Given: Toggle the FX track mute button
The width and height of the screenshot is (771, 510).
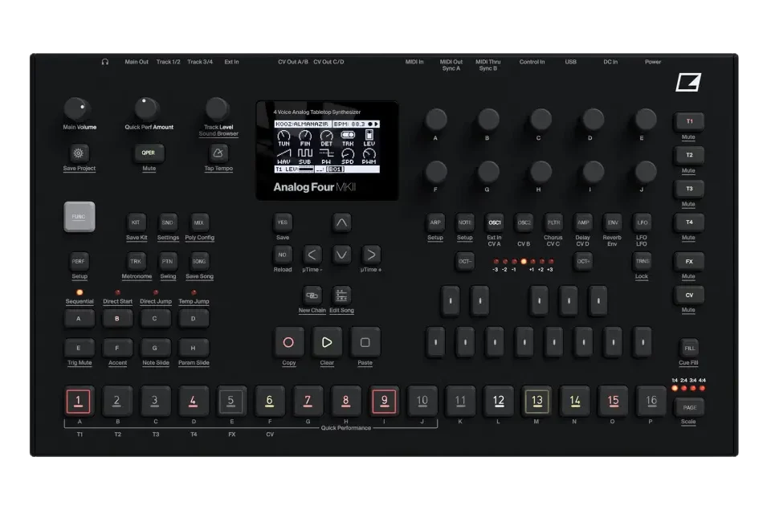Looking at the screenshot, I should tap(689, 262).
